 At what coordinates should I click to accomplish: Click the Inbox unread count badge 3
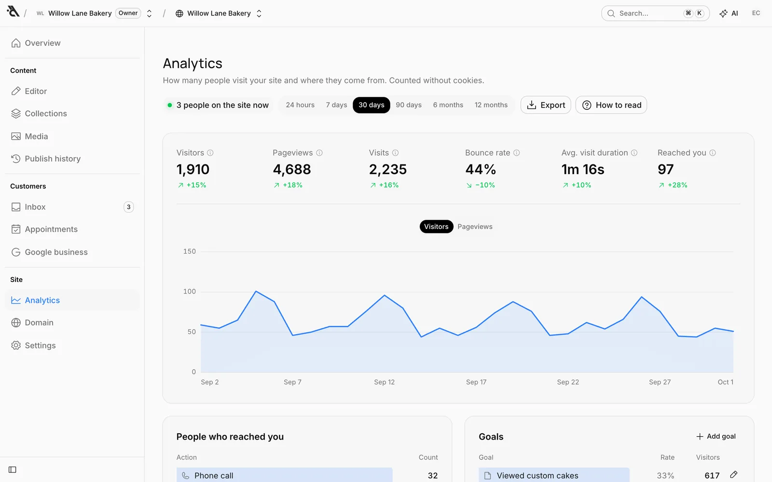[x=128, y=207]
